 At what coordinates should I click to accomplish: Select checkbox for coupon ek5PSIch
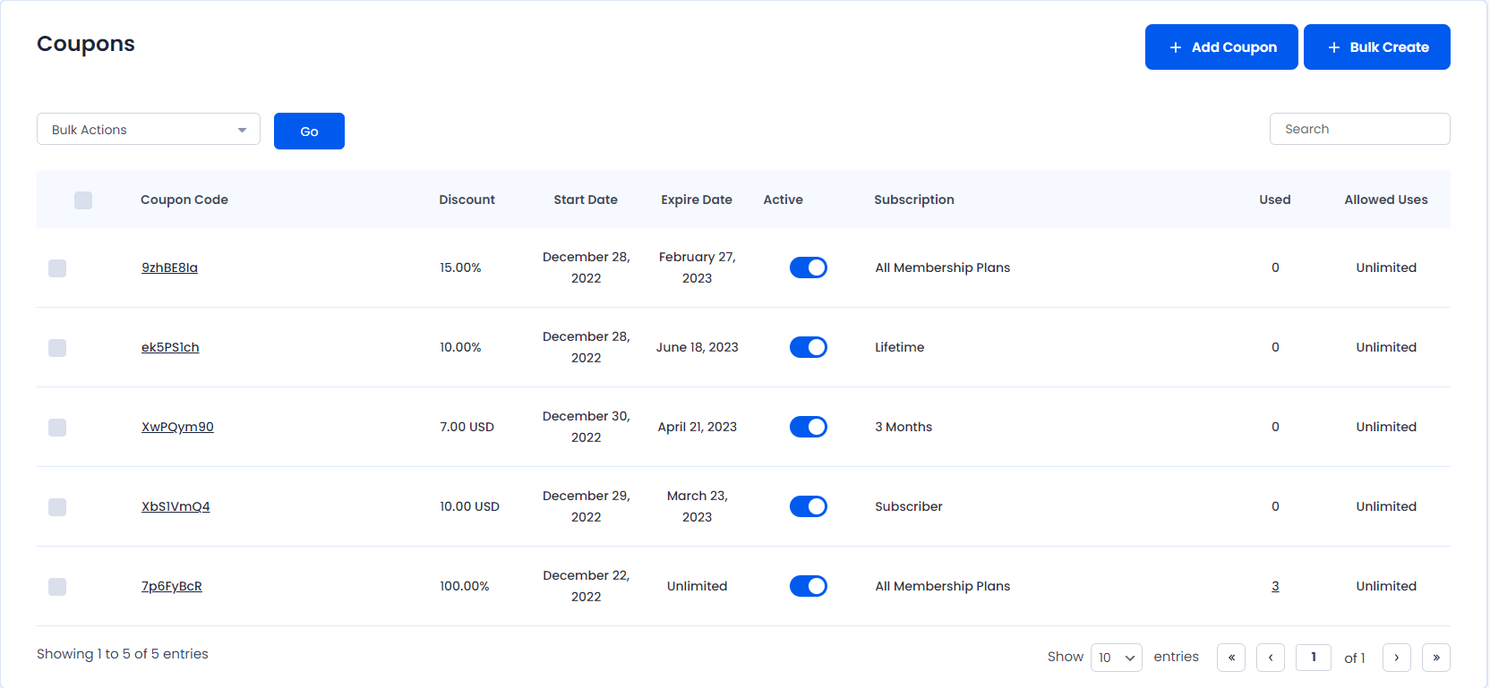tap(57, 348)
